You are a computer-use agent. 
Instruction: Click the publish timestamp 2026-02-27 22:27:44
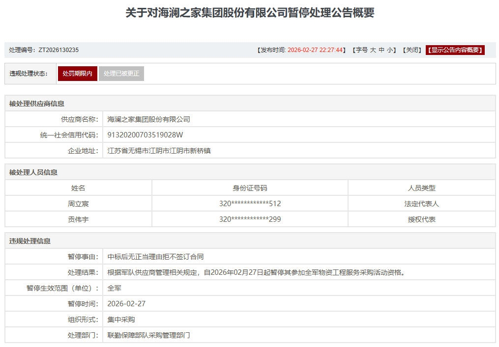tap(315, 50)
